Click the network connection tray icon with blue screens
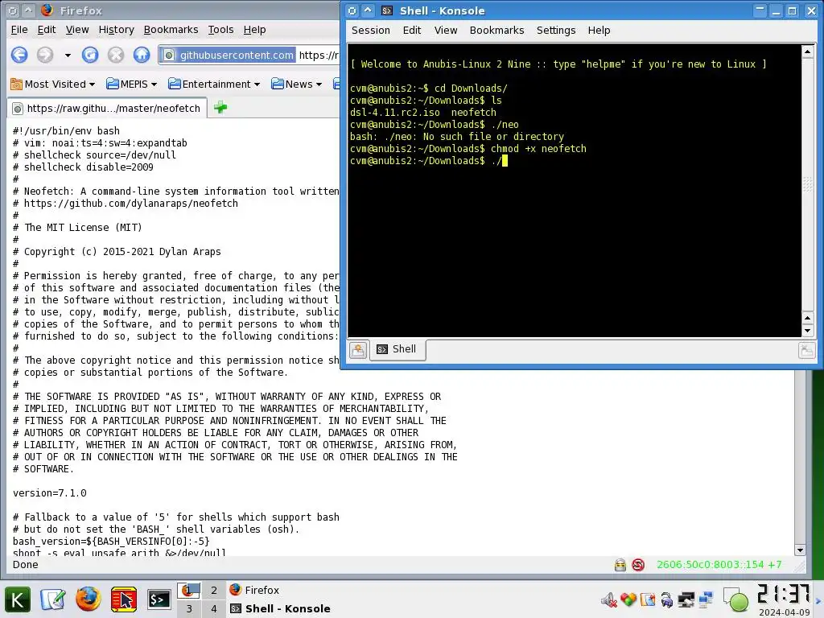 (x=706, y=599)
